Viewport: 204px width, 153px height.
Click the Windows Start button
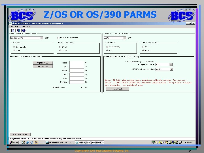pyautogui.click(x=14, y=142)
